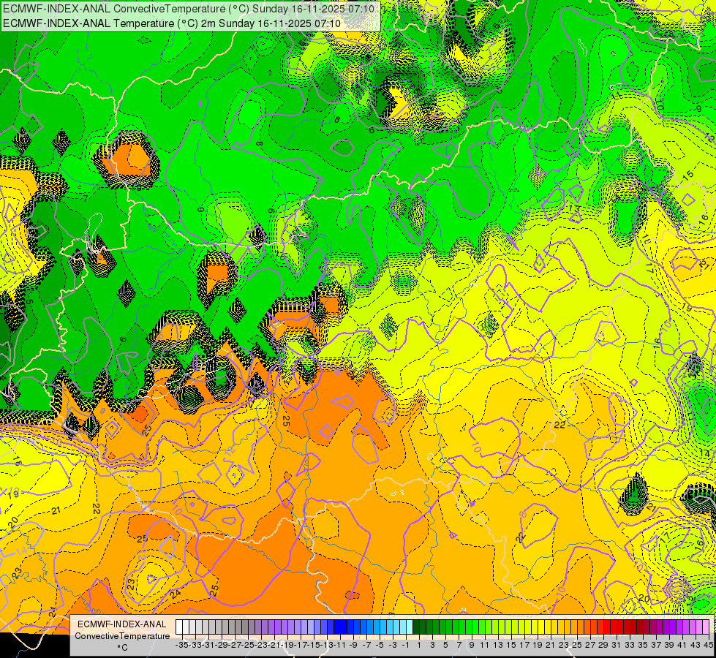Click the '-35' value on the legend scale
The width and height of the screenshot is (716, 658).
coord(183,646)
